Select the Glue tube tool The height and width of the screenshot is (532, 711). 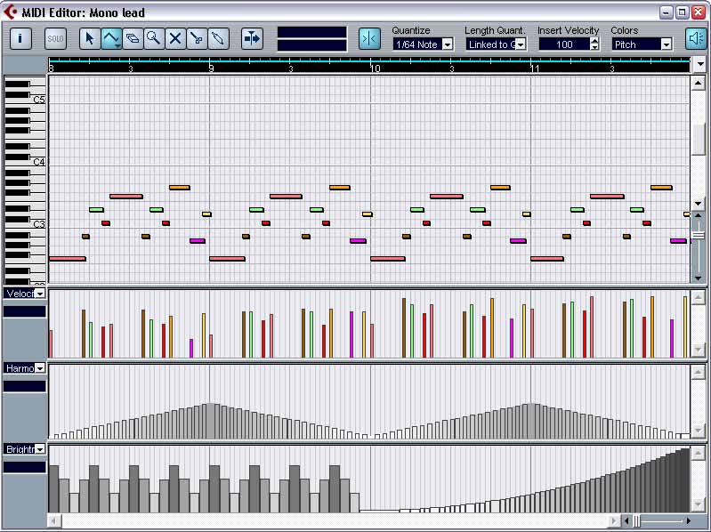point(218,39)
